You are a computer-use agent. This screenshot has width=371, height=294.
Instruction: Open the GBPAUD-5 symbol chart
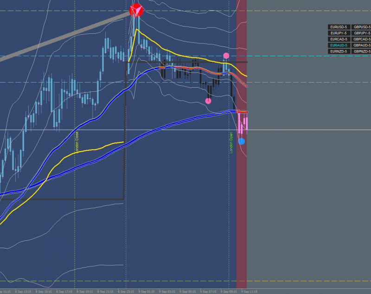click(361, 45)
